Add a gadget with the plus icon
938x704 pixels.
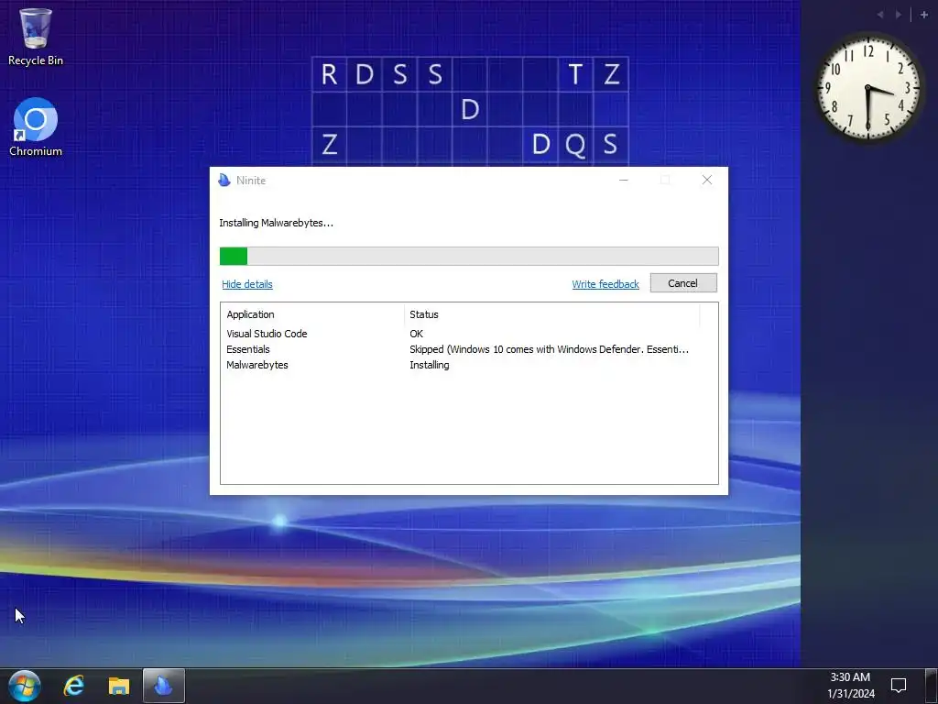click(923, 15)
